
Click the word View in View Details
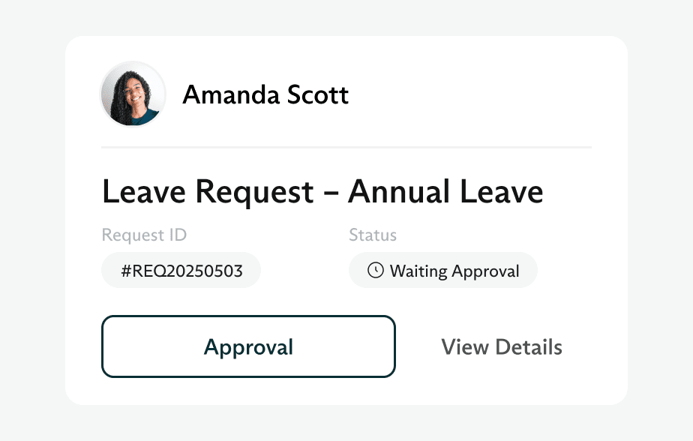point(460,347)
